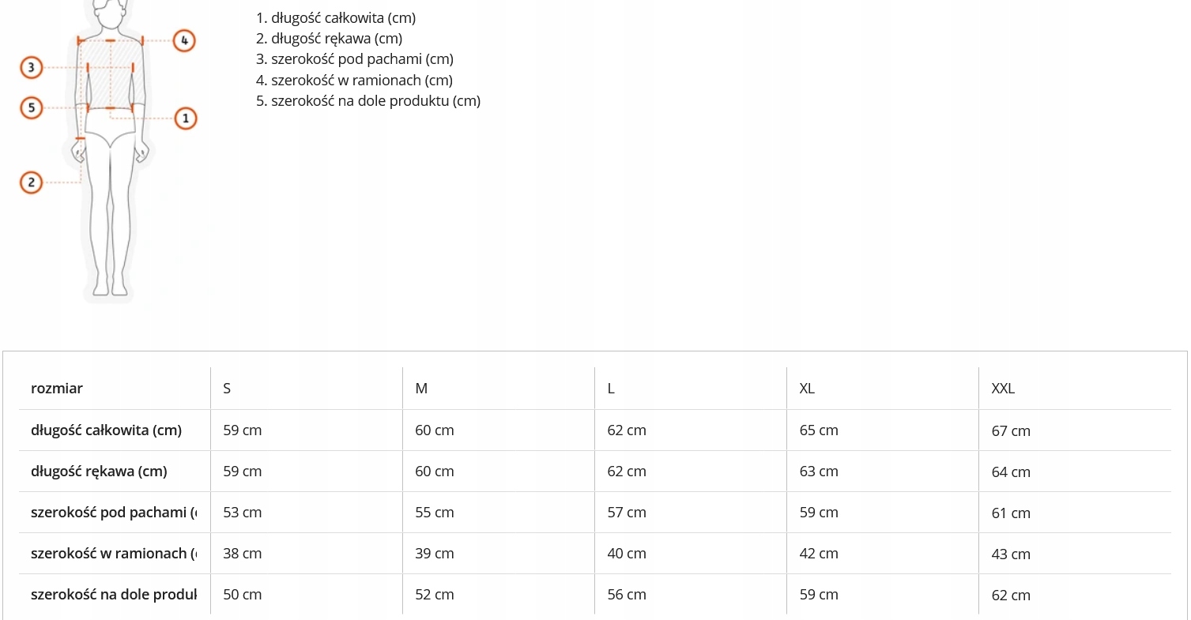The image size is (1191, 620).
Task: Click the 55 cm underarm width cell for M
Action: pos(435,513)
